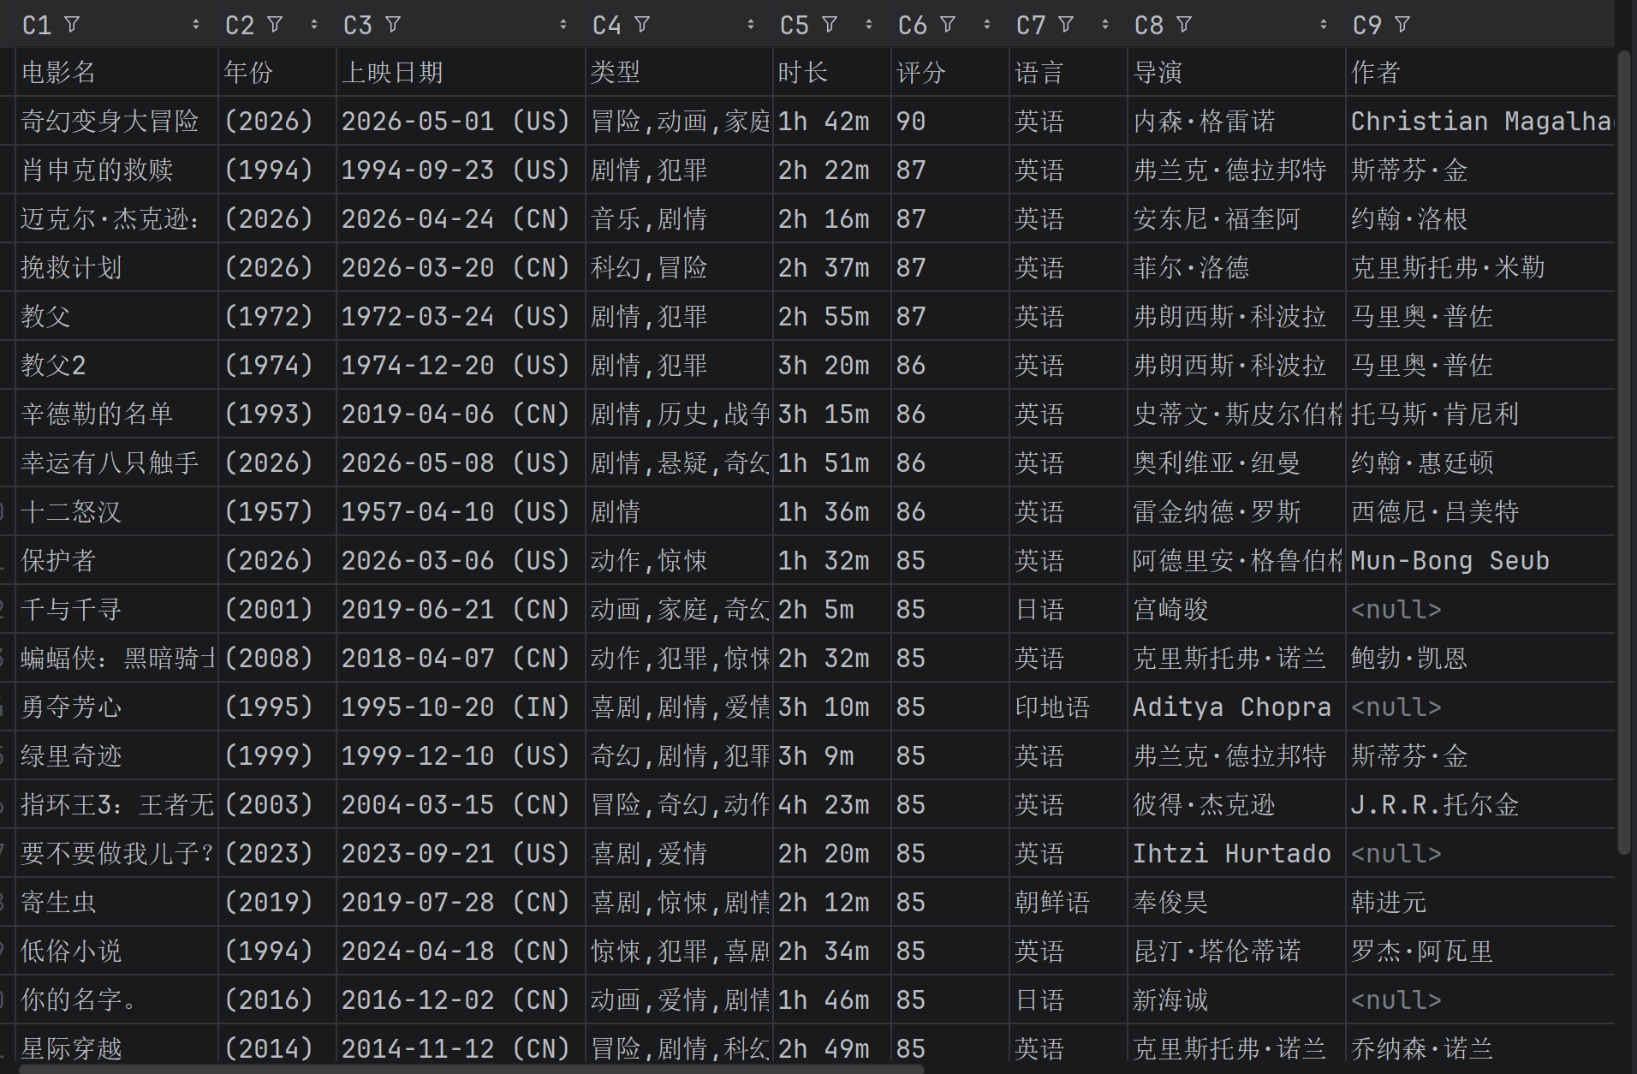Image resolution: width=1637 pixels, height=1074 pixels.
Task: Select genre cell '音乐,剧情'
Action: (x=679, y=218)
